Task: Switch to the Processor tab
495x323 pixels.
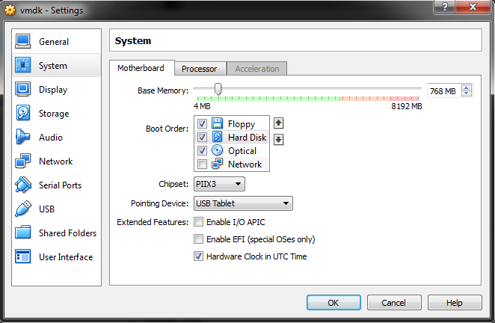Action: [x=199, y=69]
